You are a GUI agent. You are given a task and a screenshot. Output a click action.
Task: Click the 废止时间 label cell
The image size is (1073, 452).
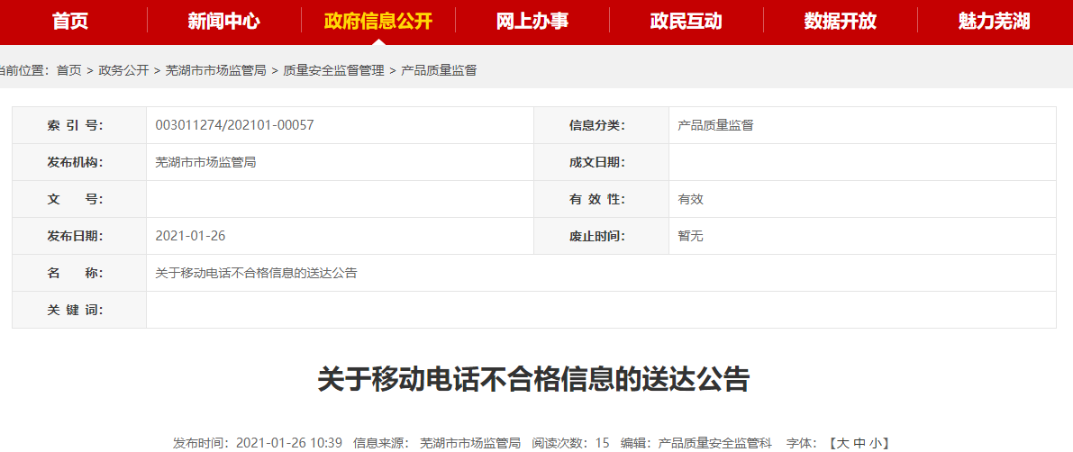coord(602,236)
